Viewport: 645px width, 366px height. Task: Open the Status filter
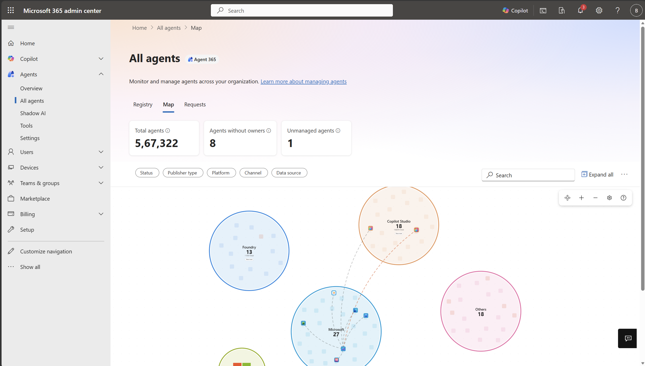147,173
